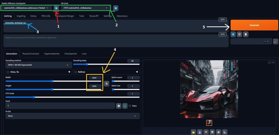
Task: Open the Script dropdown
Action: point(73,116)
